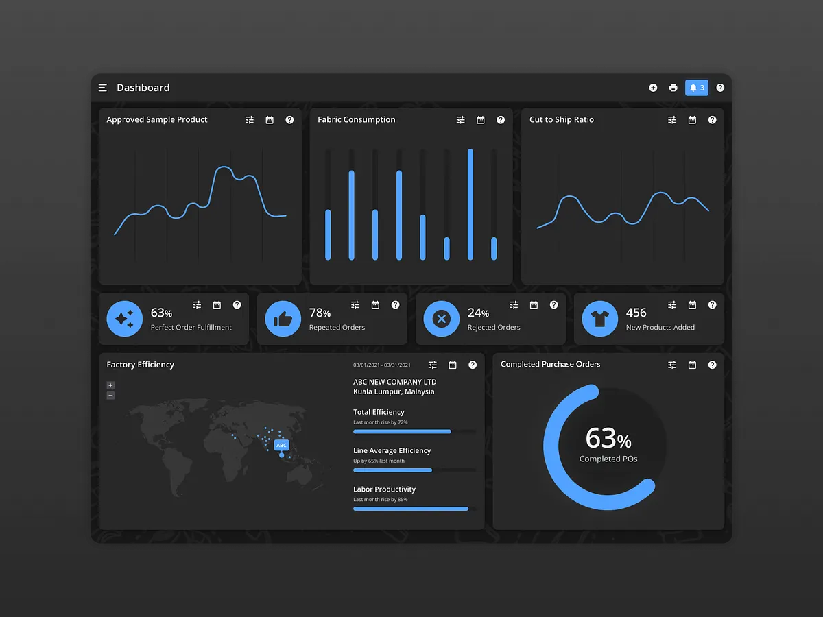Screen dimensions: 823x617
Task: Select the Dashboard heading in the header
Action: 143,88
